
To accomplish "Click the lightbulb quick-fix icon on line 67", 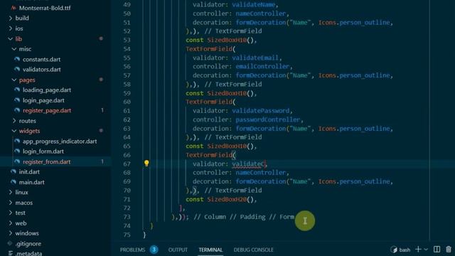I will click(146, 163).
